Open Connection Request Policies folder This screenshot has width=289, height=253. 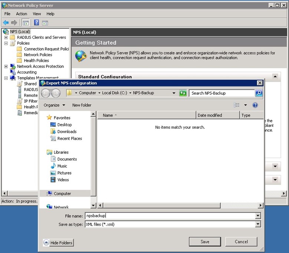coord(46,49)
